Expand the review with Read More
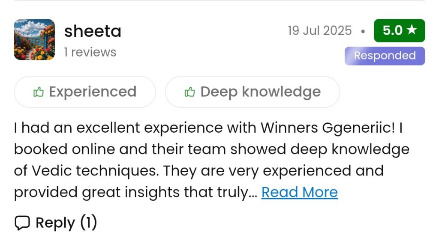This screenshot has width=439, height=241. [299, 193]
